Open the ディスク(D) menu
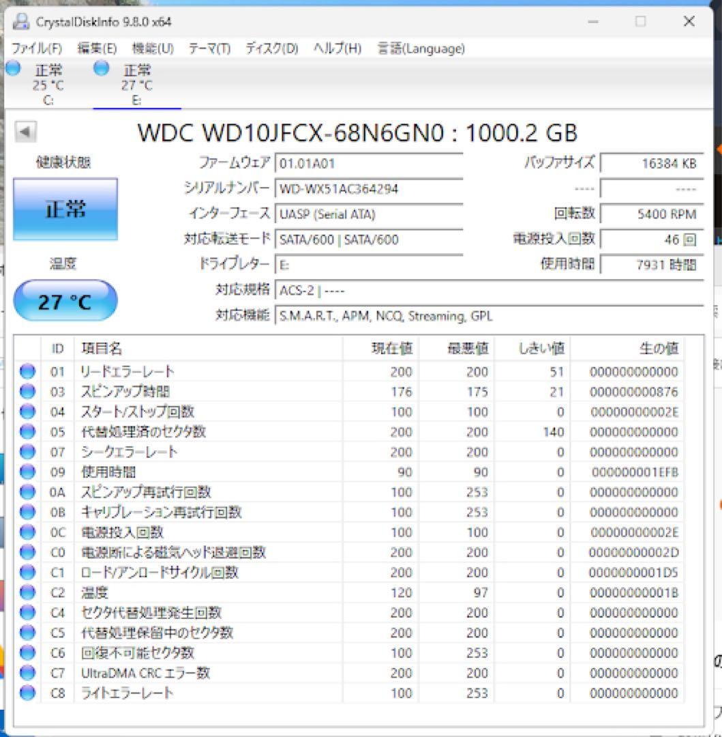Viewport: 722px width, 737px height. 272,48
